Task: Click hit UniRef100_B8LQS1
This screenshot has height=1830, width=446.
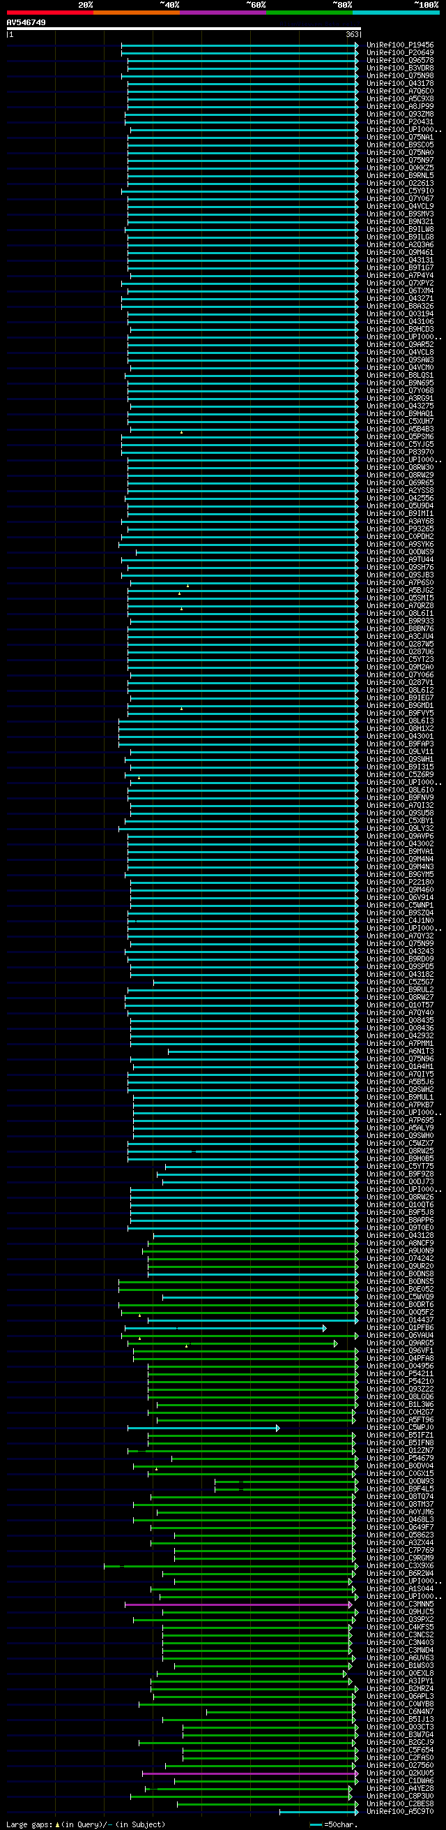Action: point(400,376)
